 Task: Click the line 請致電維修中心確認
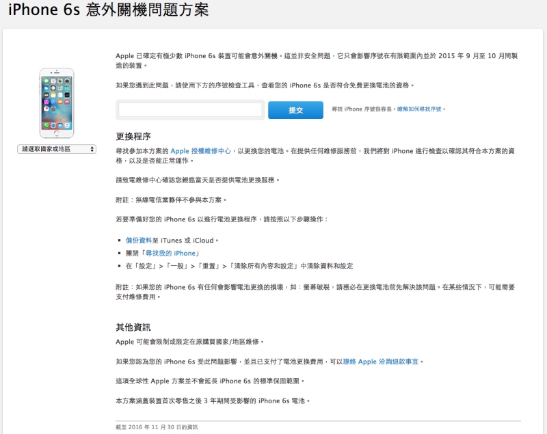point(198,180)
